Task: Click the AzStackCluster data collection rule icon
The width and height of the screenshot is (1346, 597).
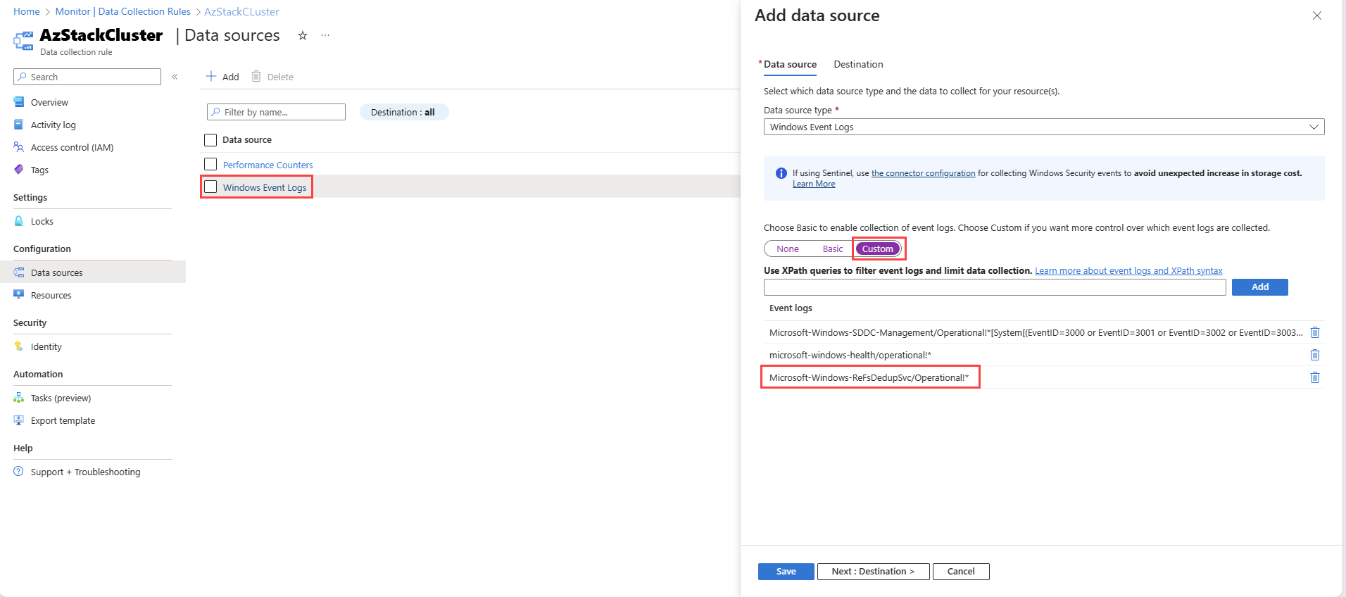Action: click(x=23, y=41)
